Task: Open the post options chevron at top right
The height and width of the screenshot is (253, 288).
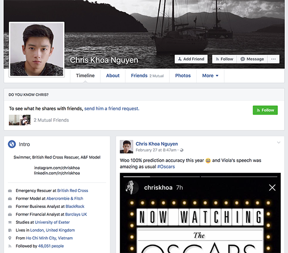Action: point(278,143)
